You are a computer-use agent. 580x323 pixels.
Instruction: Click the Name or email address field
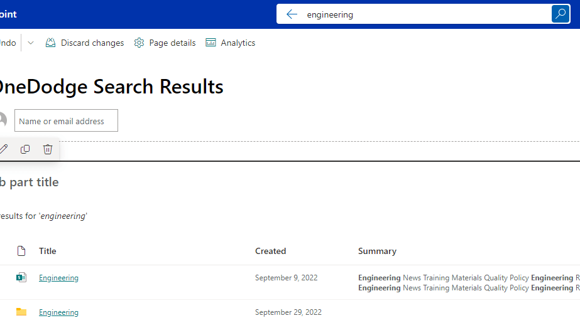(66, 121)
